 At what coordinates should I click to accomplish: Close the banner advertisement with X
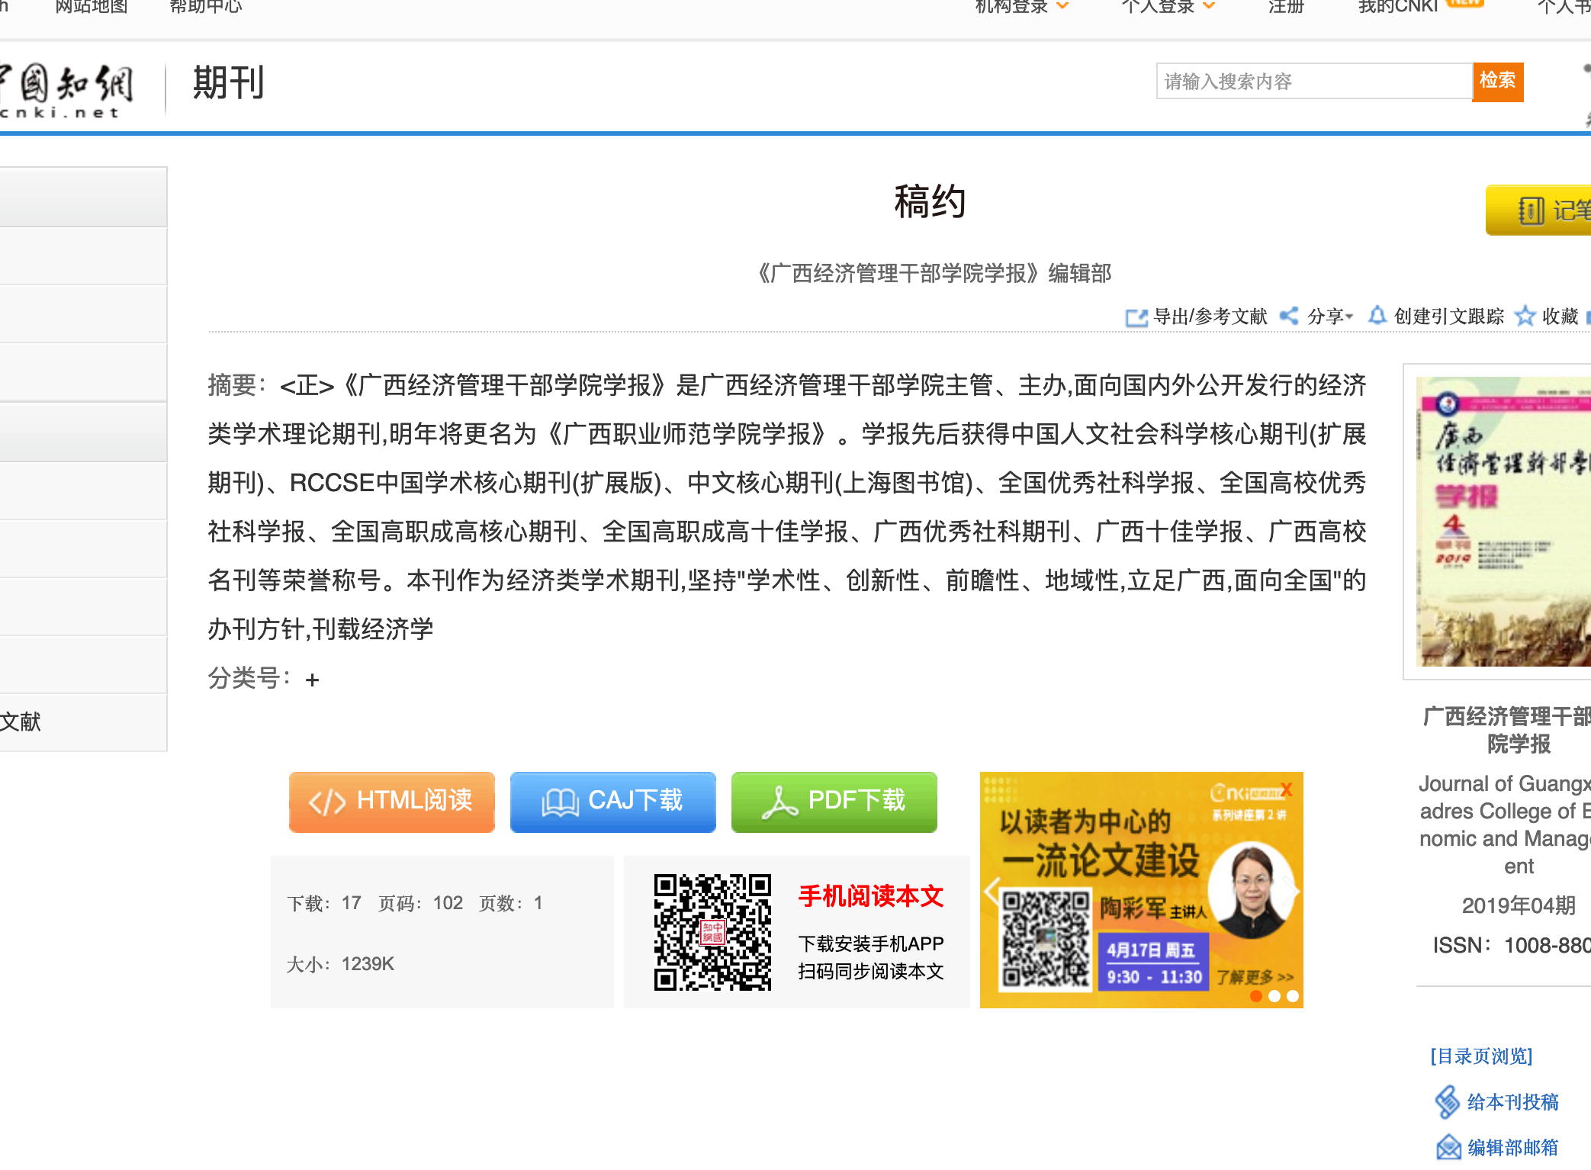tap(1287, 789)
